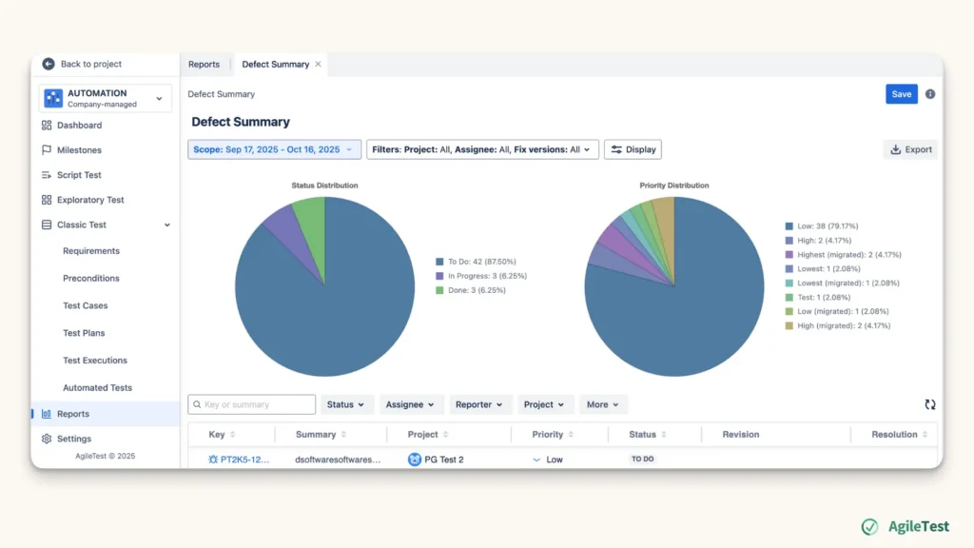This screenshot has width=974, height=548.
Task: Click the AgileTest checkmark logo
Action: [x=869, y=526]
